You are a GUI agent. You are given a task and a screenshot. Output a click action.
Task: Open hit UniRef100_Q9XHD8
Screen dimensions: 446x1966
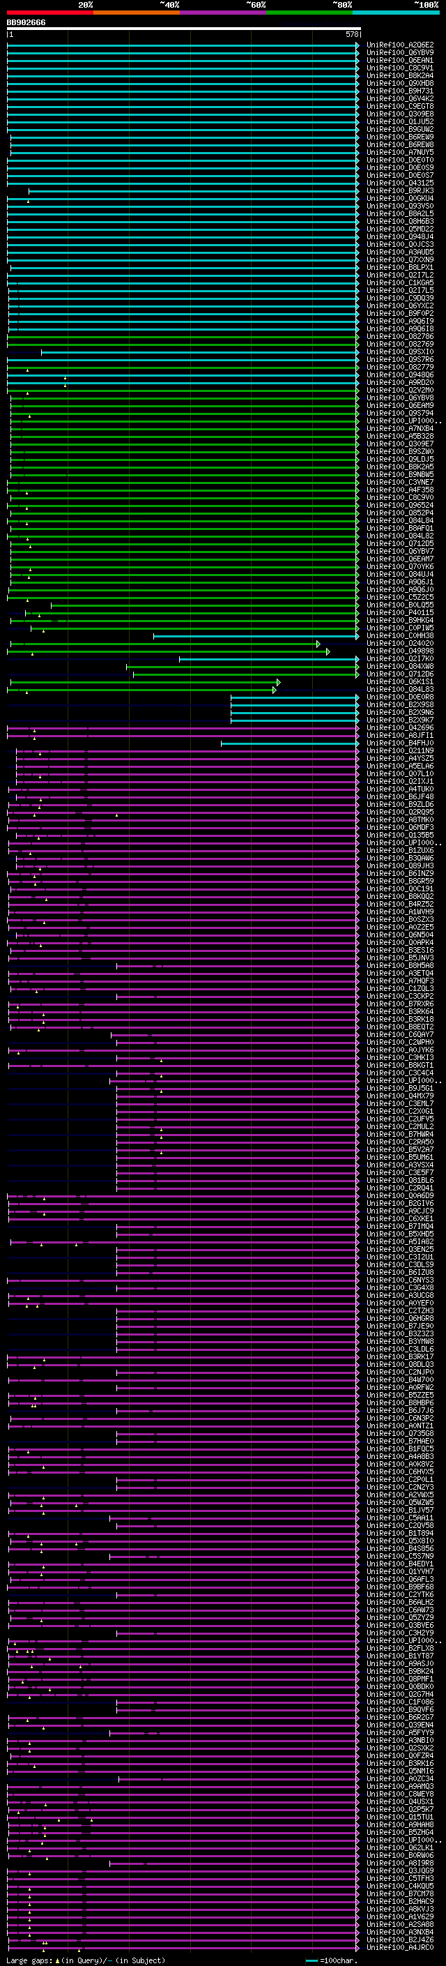[400, 83]
